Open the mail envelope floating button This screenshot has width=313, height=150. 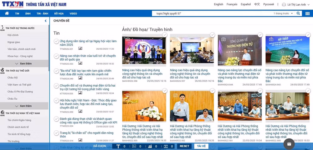289,144
